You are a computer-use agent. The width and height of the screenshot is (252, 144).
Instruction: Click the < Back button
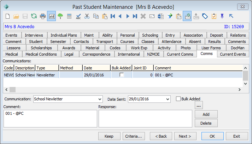click(161, 136)
